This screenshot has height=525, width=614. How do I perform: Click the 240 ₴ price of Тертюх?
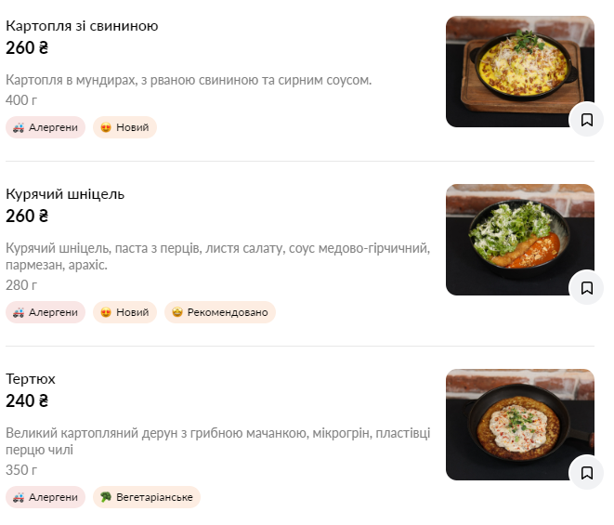point(27,401)
